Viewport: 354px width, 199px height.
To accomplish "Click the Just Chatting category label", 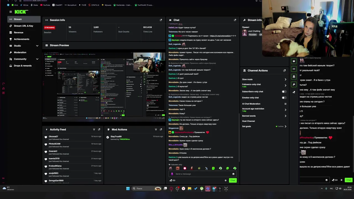I will [x=254, y=31].
